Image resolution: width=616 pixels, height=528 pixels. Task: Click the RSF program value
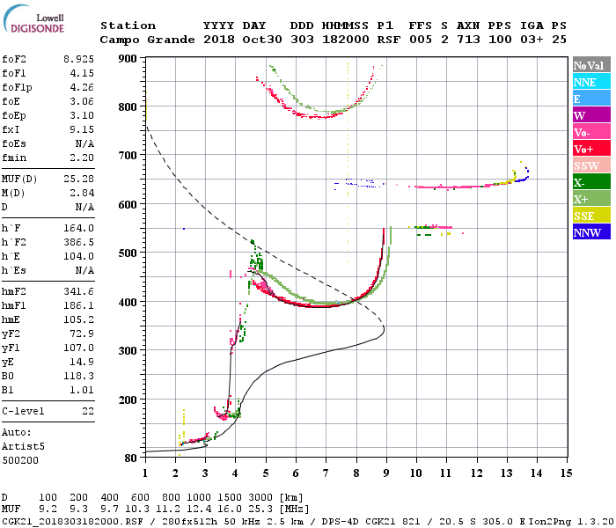coord(389,40)
